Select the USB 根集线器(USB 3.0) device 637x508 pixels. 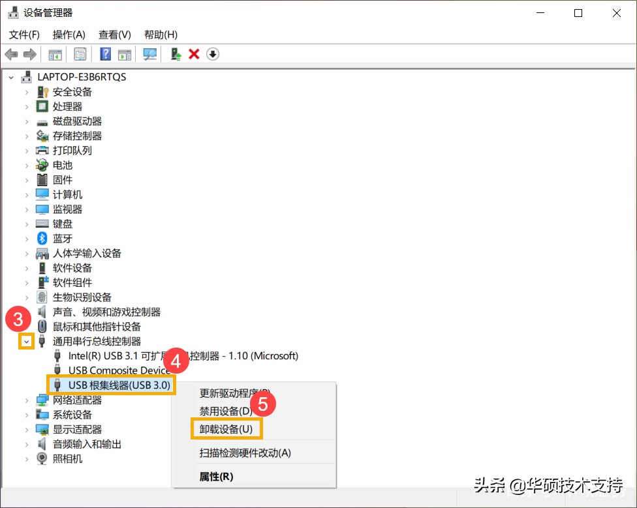[x=111, y=384]
